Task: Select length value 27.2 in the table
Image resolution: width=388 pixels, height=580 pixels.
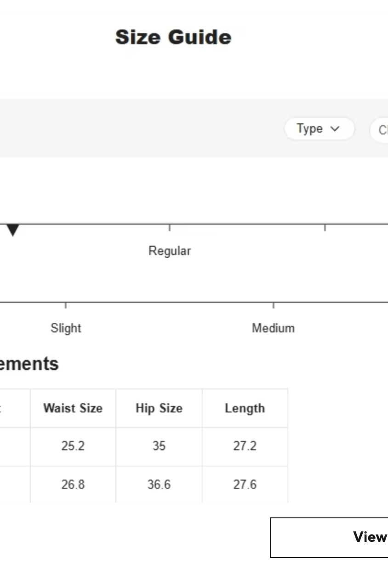Action: click(x=245, y=446)
